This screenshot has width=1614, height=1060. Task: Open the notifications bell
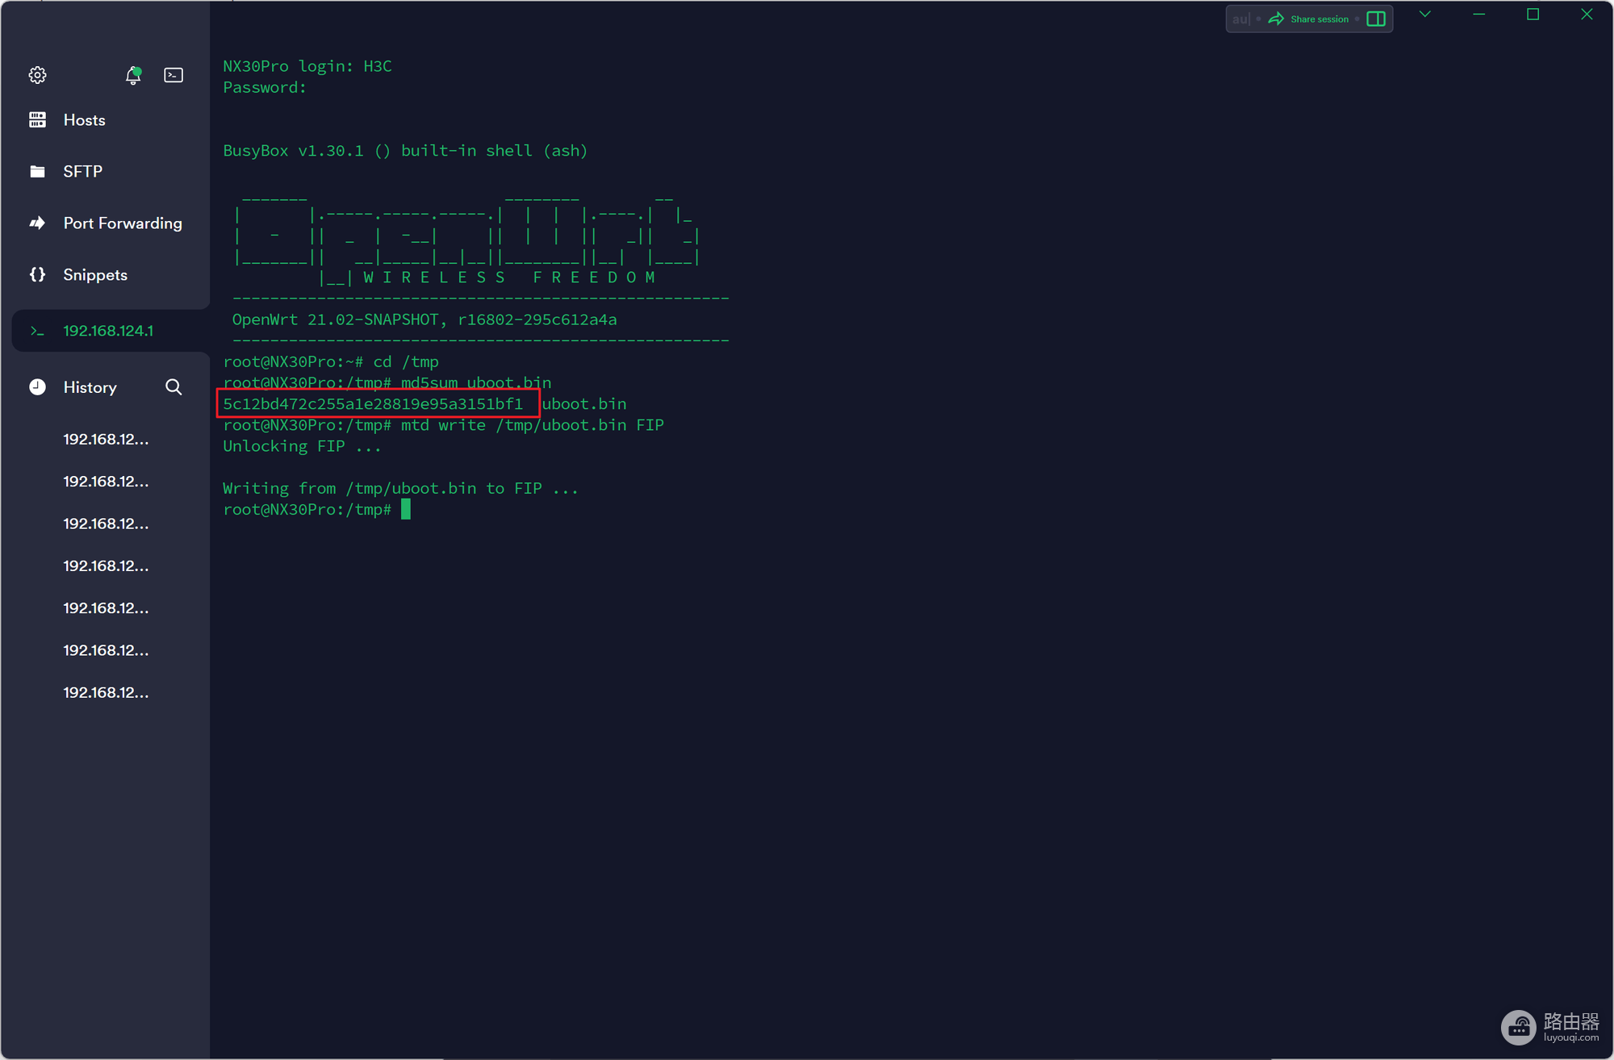(133, 76)
